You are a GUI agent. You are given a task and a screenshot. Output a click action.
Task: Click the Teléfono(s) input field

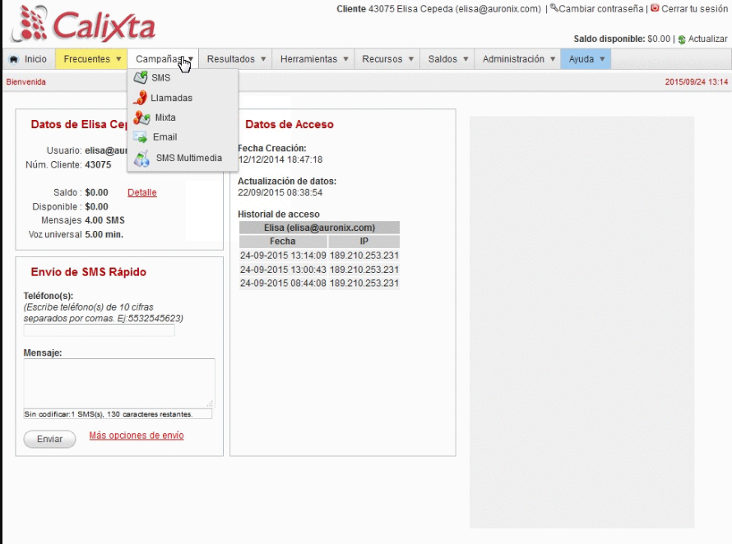99,330
